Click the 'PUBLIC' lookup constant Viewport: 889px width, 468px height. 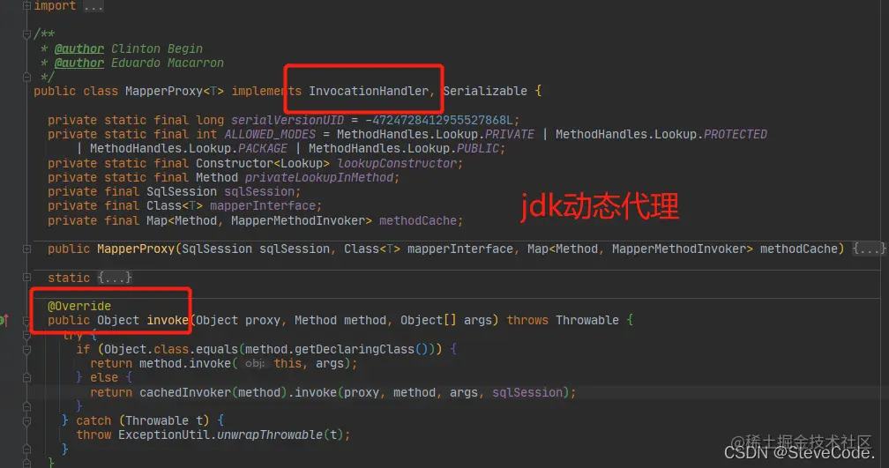[478, 148]
